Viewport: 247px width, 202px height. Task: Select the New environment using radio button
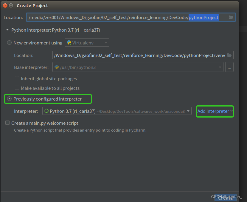coord(9,42)
